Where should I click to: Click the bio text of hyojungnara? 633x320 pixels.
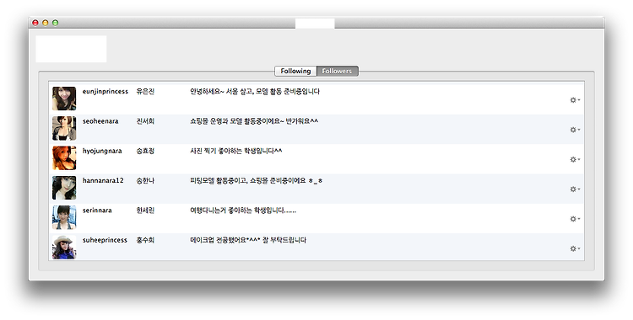pos(236,151)
